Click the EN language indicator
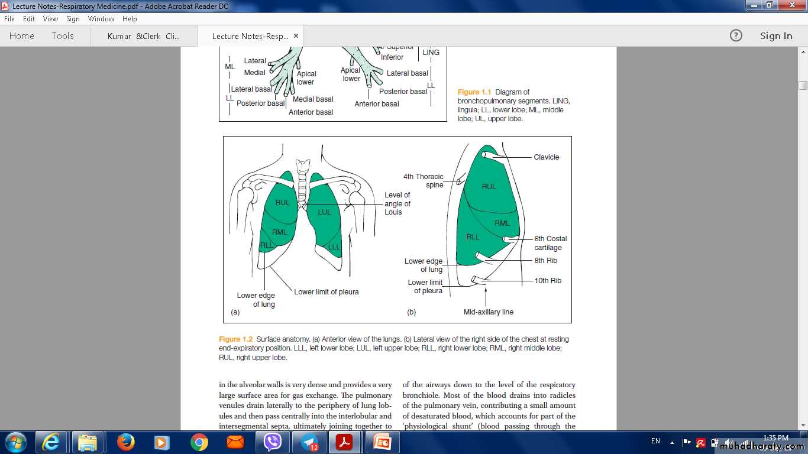Image resolution: width=808 pixels, height=454 pixels. 655,441
